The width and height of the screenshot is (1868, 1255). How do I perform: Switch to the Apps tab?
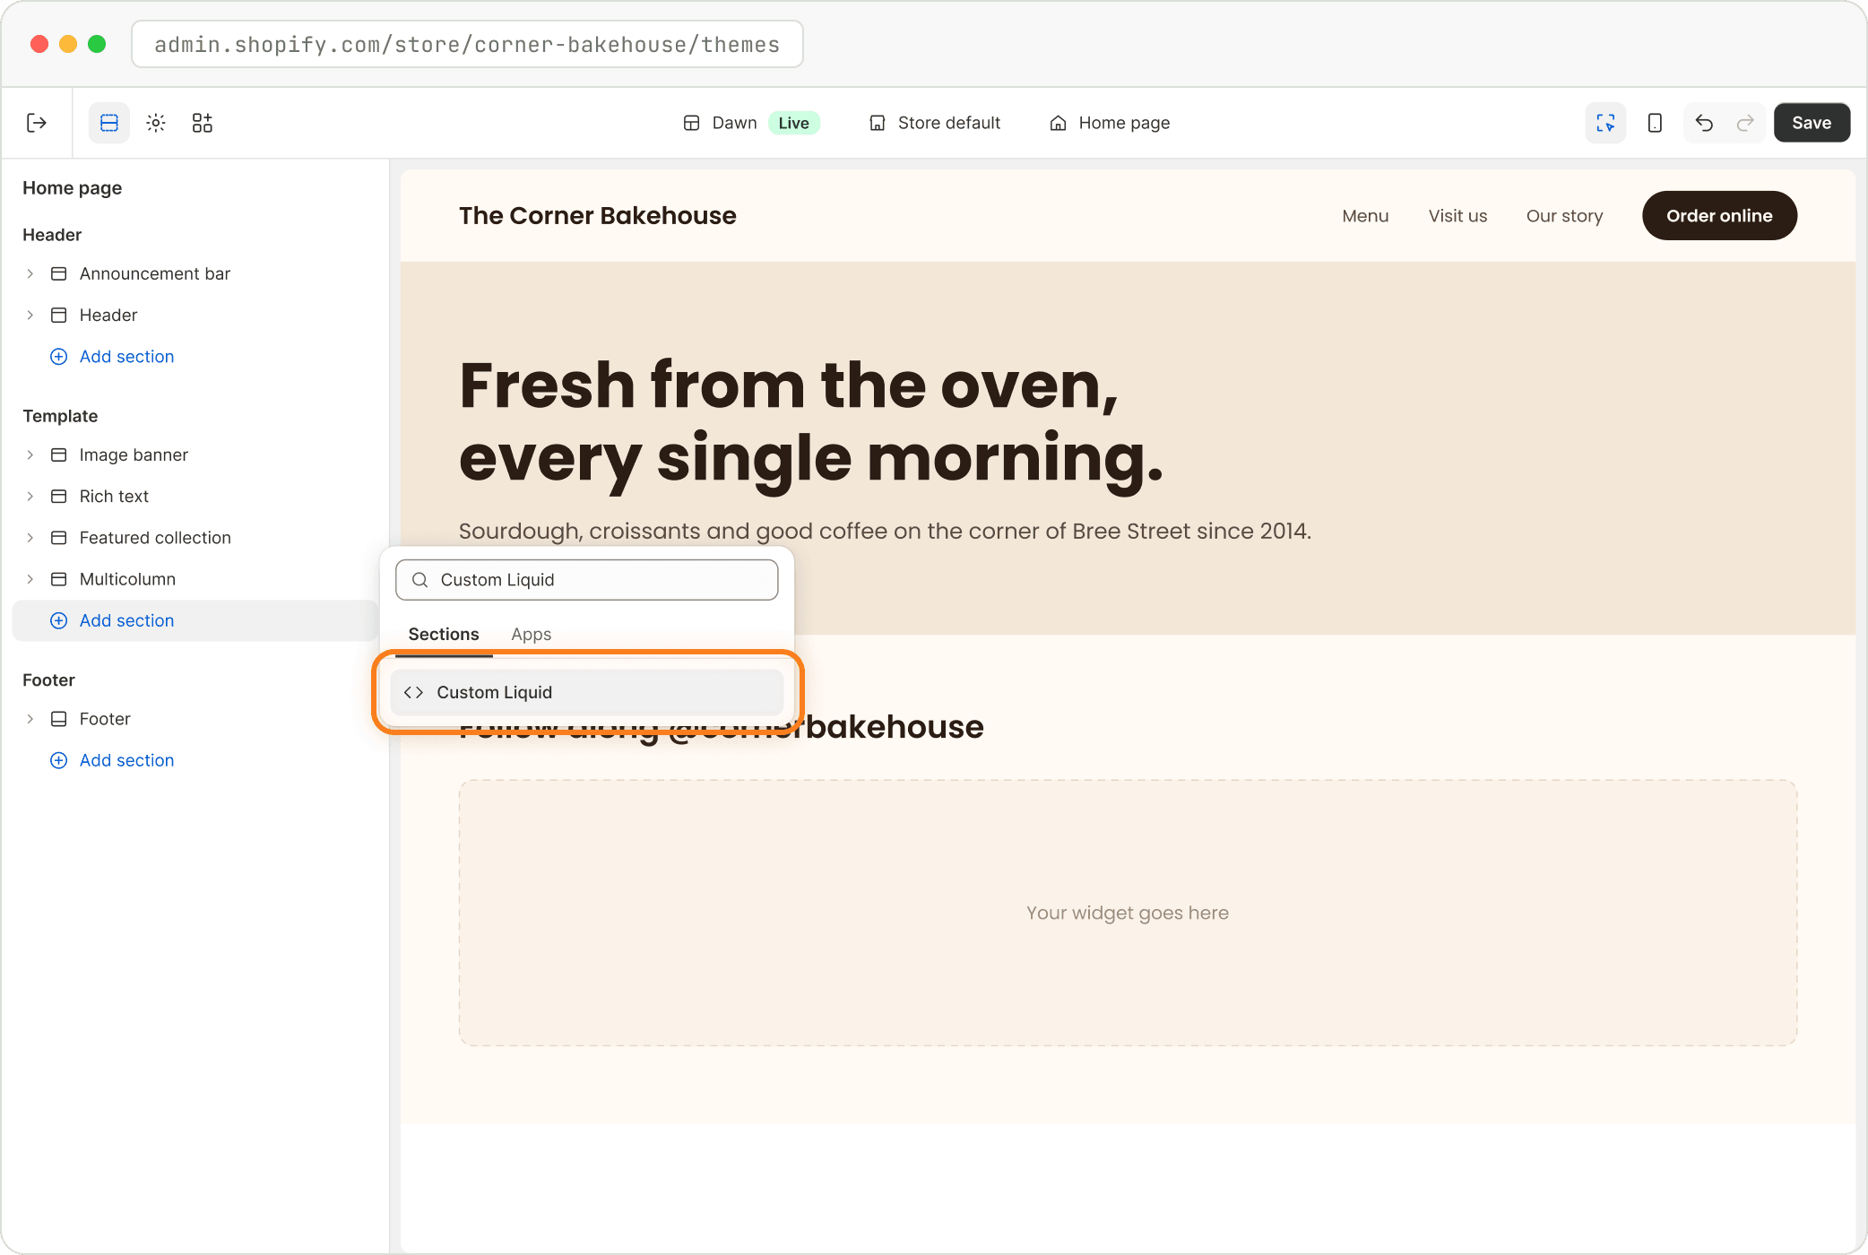point(532,634)
